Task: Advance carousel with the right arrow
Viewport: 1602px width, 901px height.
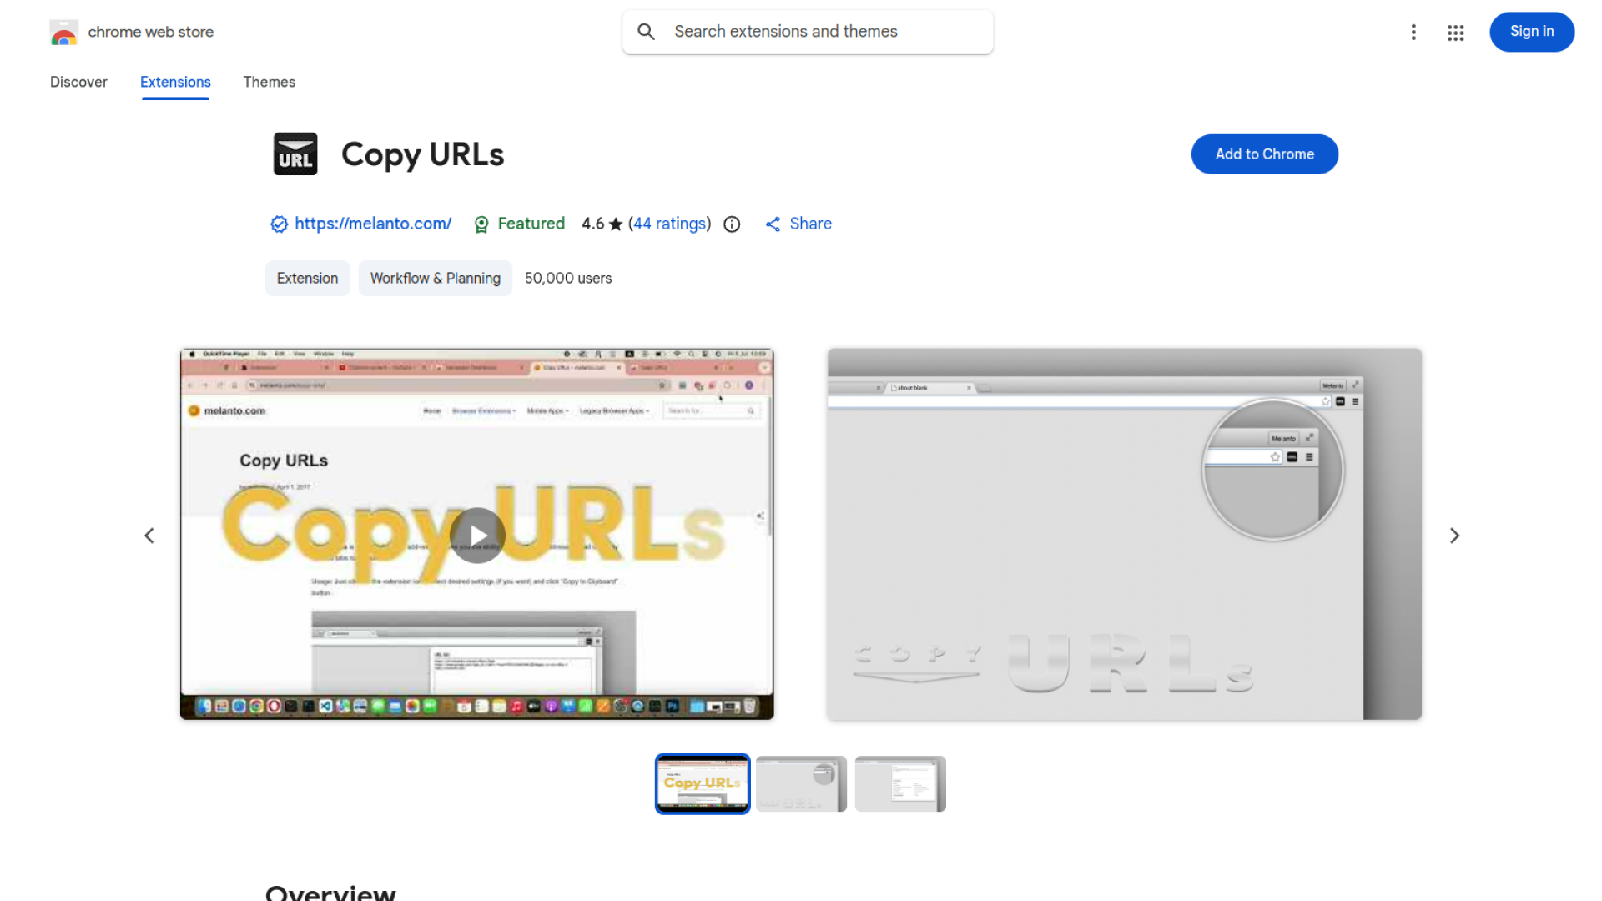Action: 1454,535
